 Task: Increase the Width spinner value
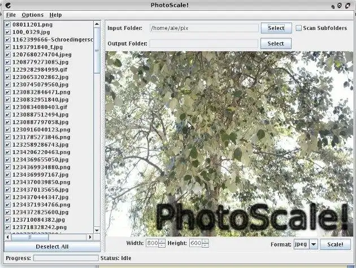(x=162, y=241)
